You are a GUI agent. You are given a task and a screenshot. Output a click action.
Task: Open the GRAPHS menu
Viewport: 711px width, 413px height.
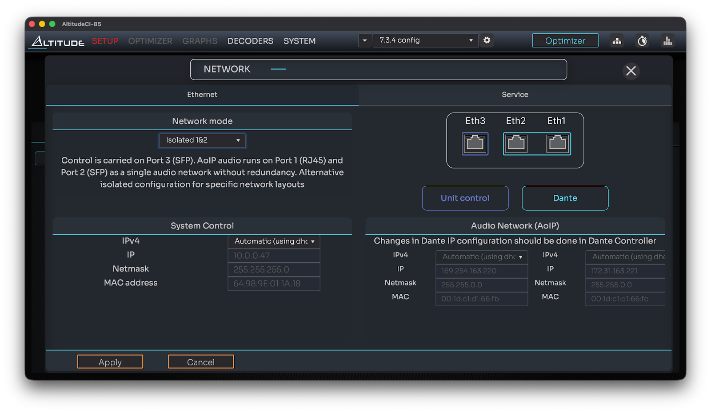coord(200,41)
